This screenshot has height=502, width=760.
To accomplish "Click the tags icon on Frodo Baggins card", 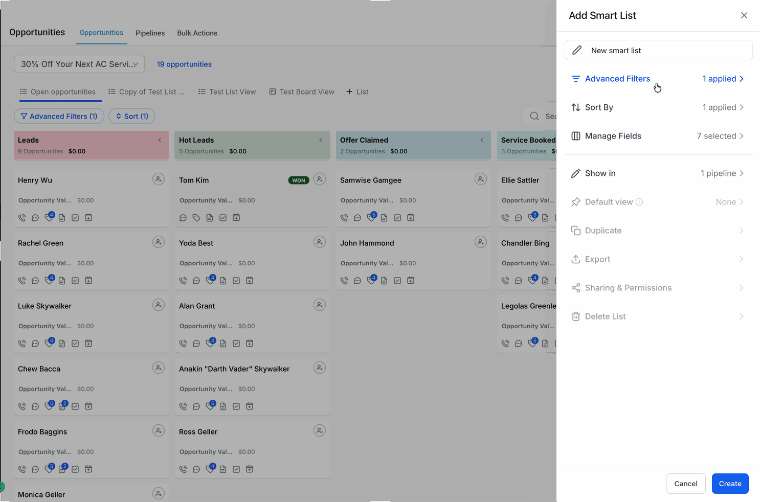I will point(49,468).
